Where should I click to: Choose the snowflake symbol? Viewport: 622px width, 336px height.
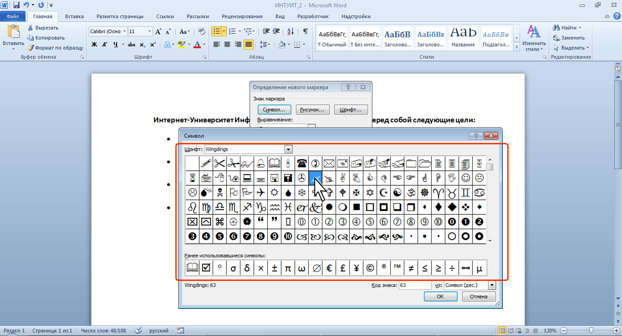tap(302, 192)
